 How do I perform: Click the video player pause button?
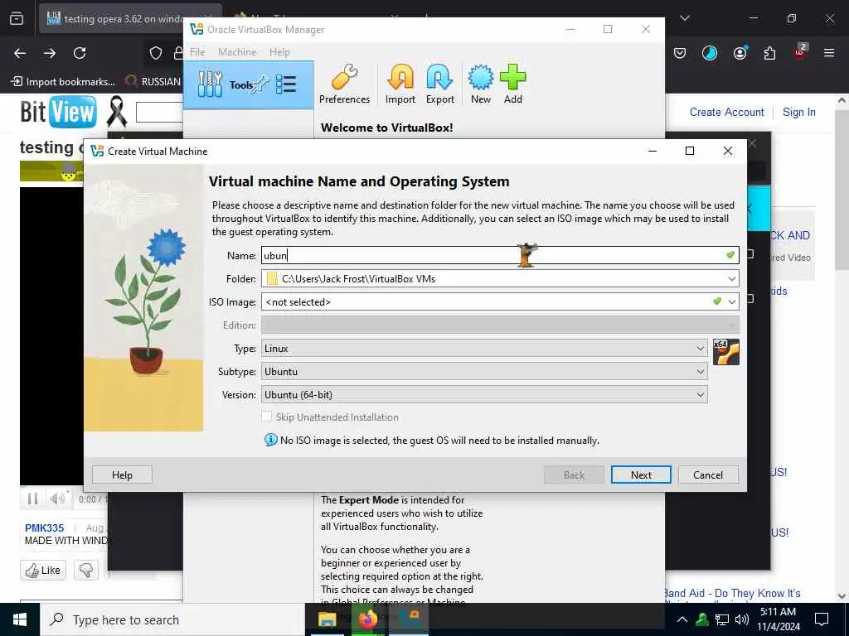point(32,499)
